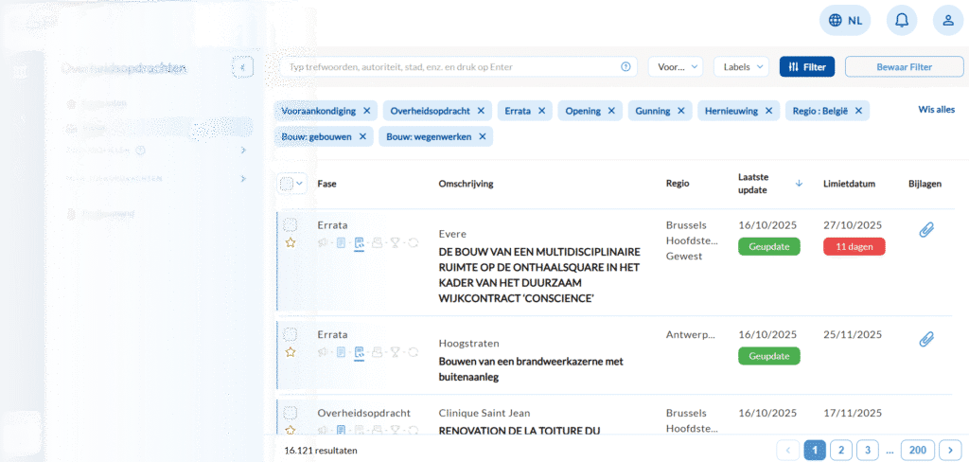Remove the Bouw: wegenwerken filter chip
This screenshot has height=462, width=969.
[x=482, y=136]
